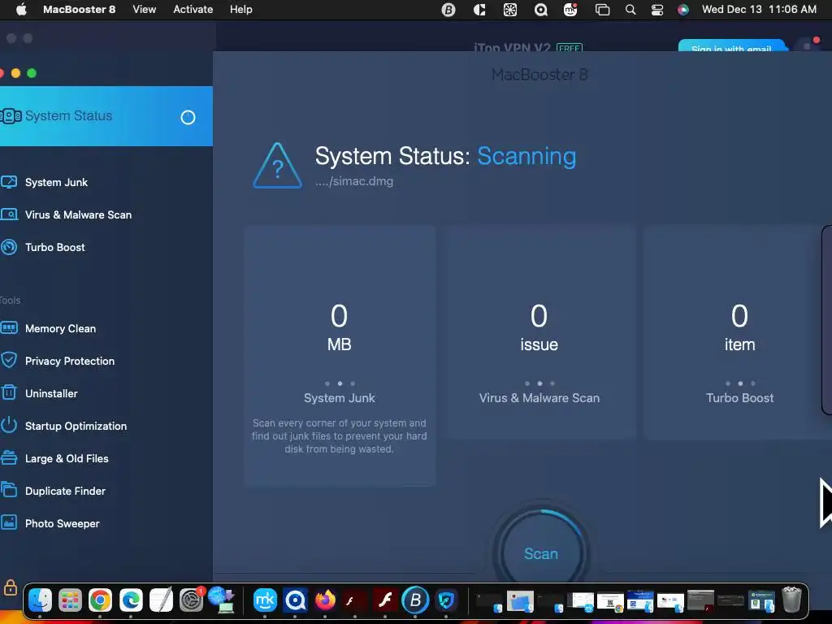The width and height of the screenshot is (832, 624).
Task: Launch Firefox from the Dock
Action: (x=325, y=600)
